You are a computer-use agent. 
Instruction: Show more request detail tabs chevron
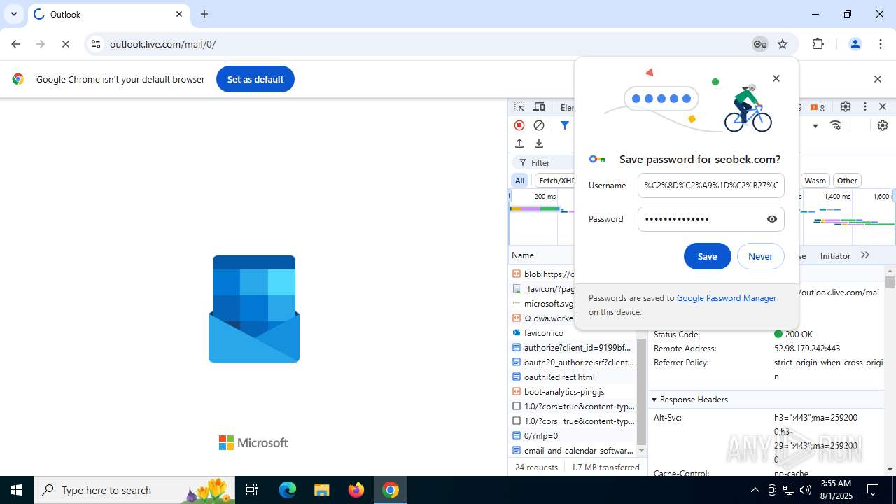coord(865,255)
